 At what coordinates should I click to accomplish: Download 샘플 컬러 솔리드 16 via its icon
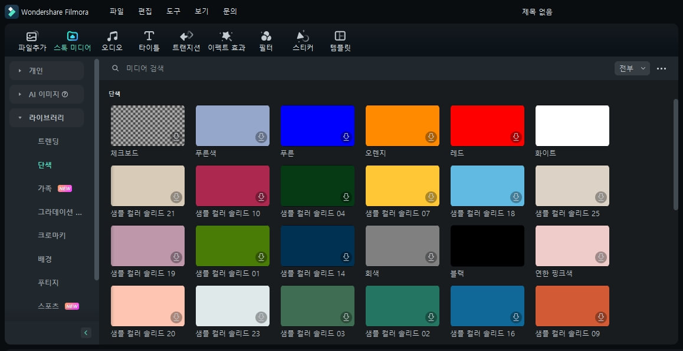click(x=515, y=317)
